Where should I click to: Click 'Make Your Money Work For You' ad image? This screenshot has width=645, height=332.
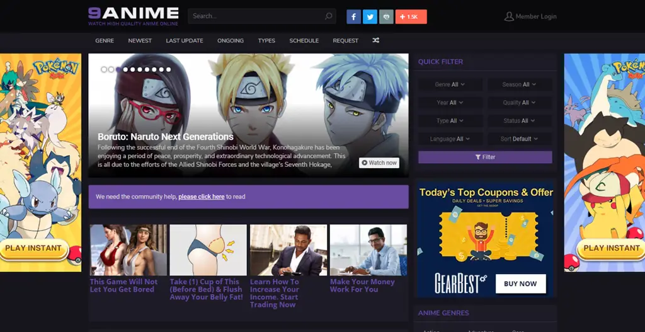pos(368,249)
